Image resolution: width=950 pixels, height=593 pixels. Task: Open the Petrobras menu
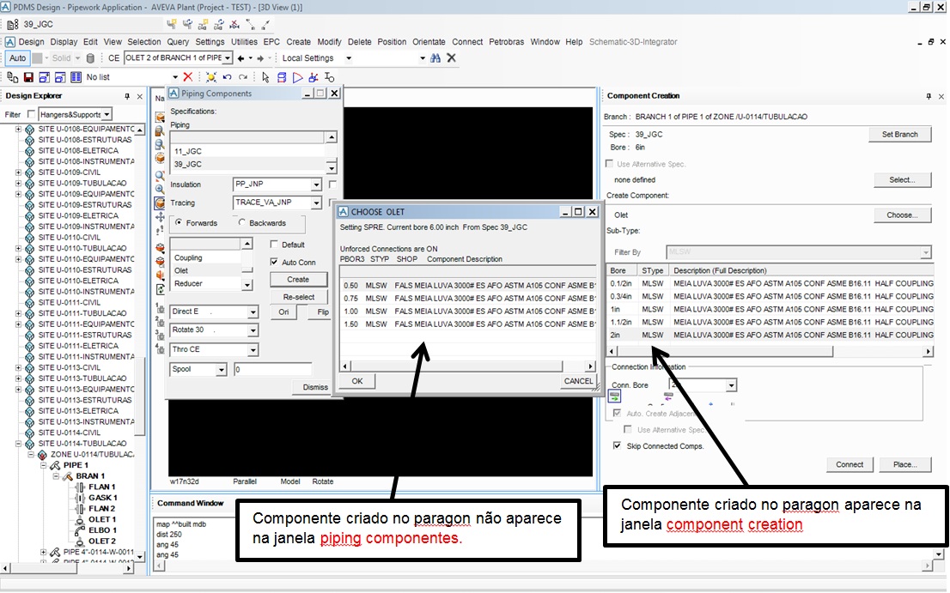tap(507, 42)
